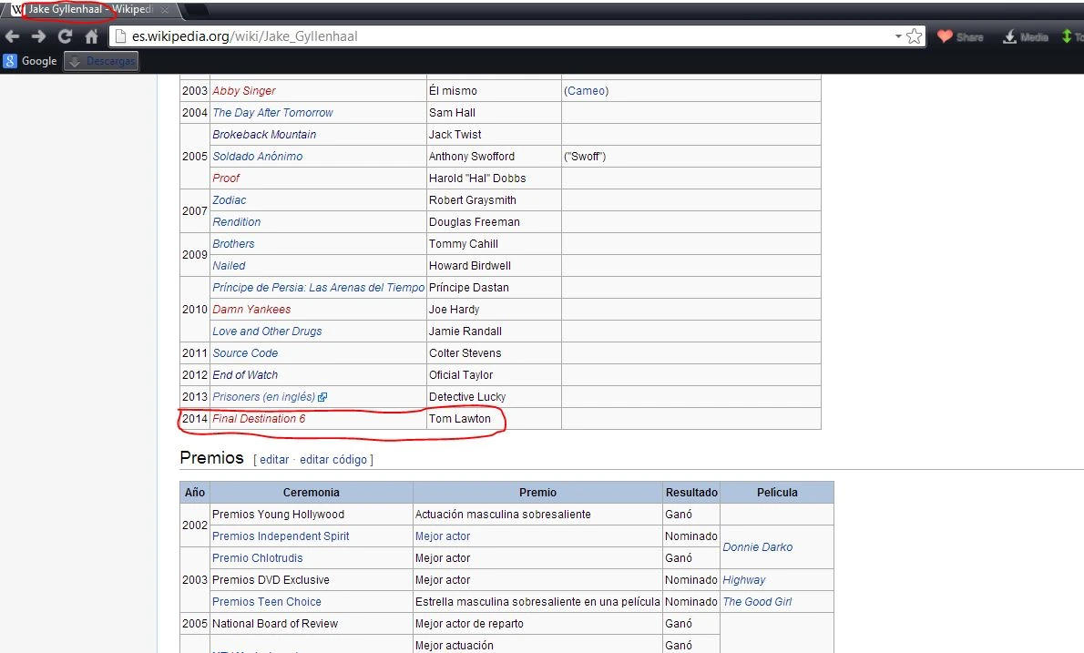Screen dimensions: 1084x653
Task: Select the Oficial Taylor role cell
Action: coord(494,375)
